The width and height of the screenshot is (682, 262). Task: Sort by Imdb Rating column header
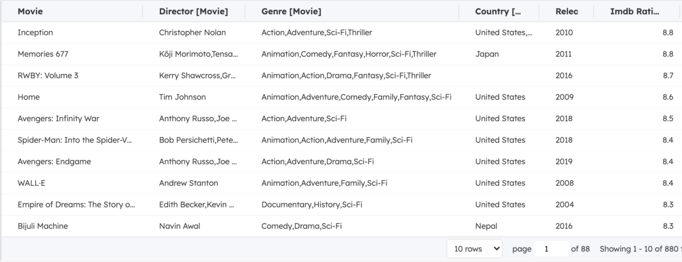click(x=635, y=11)
